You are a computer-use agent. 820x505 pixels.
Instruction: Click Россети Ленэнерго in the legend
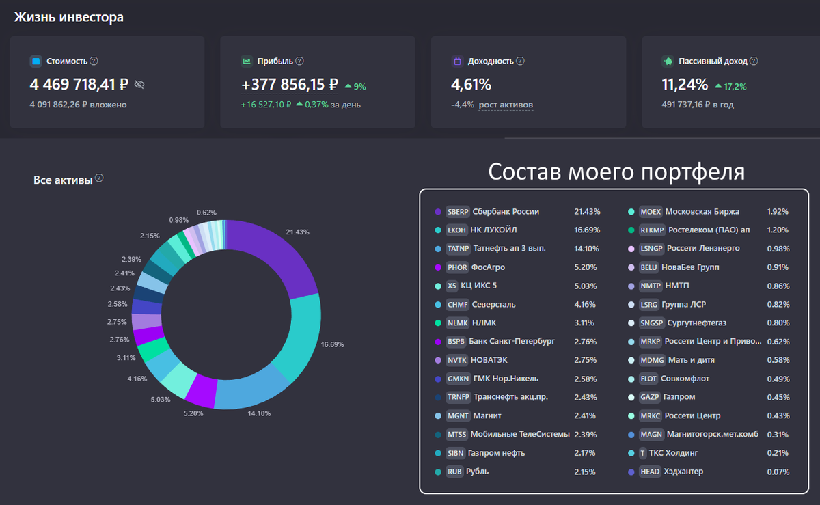click(703, 249)
